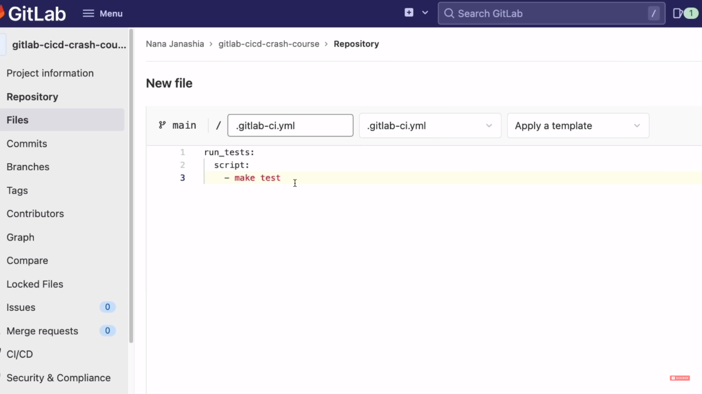Open the .gitlab-ci.yml file type dropdown

coord(430,125)
